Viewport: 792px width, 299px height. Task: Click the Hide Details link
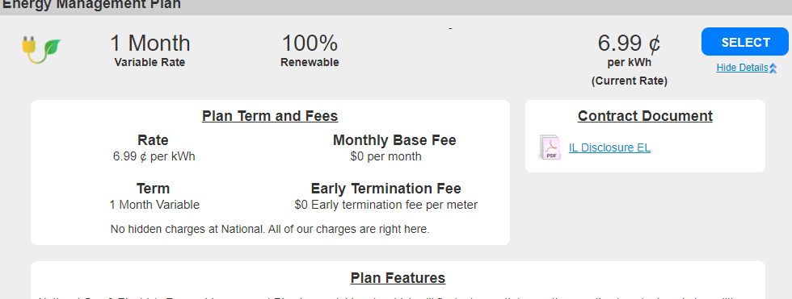click(x=742, y=68)
